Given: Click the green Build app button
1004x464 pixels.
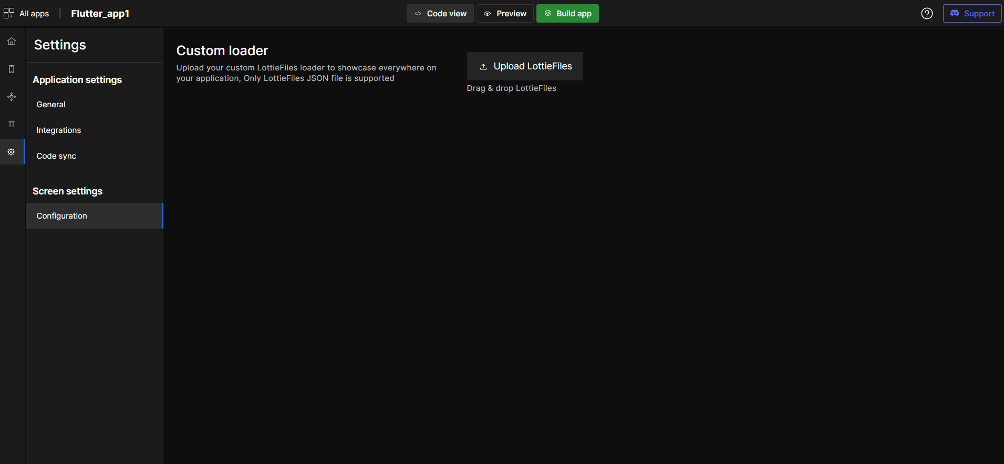Looking at the screenshot, I should 567,14.
